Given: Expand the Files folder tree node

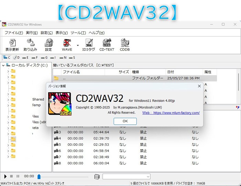Looking at the screenshot, I should [x=8, y=117].
